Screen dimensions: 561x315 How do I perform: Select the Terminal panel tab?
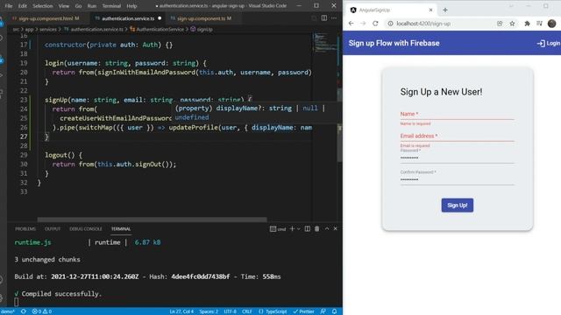point(121,229)
